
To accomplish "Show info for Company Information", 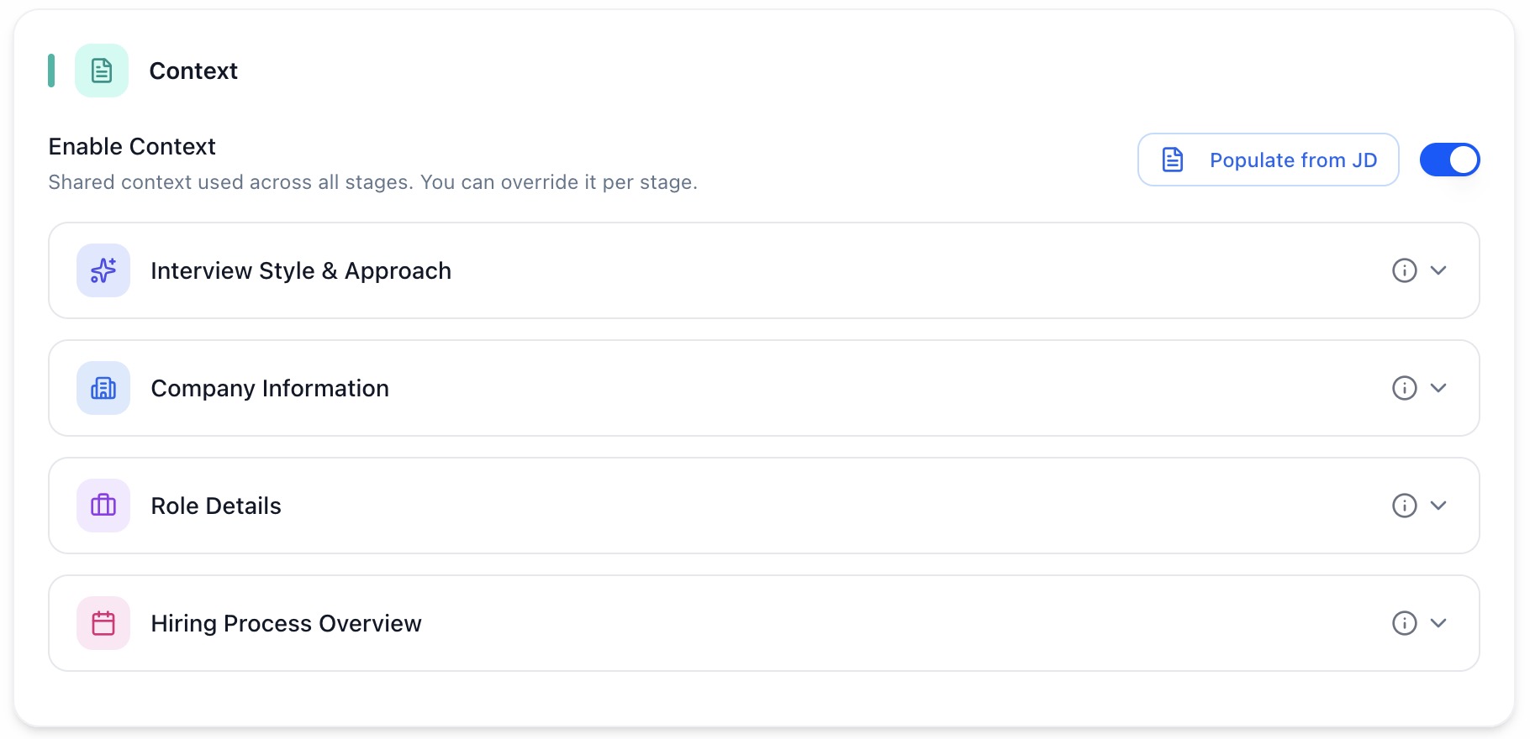I will coord(1404,388).
